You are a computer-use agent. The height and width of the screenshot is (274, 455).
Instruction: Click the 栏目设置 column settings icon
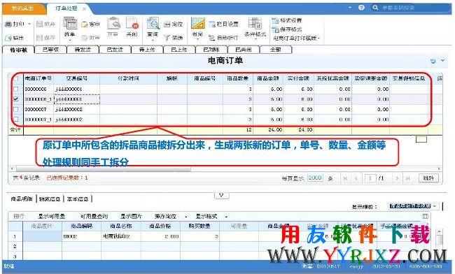212,24
